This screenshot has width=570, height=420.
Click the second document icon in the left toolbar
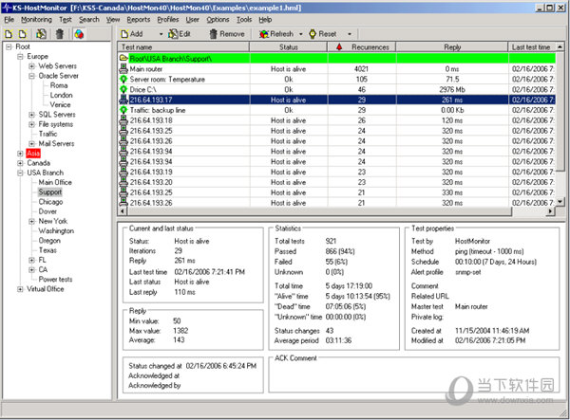click(23, 34)
